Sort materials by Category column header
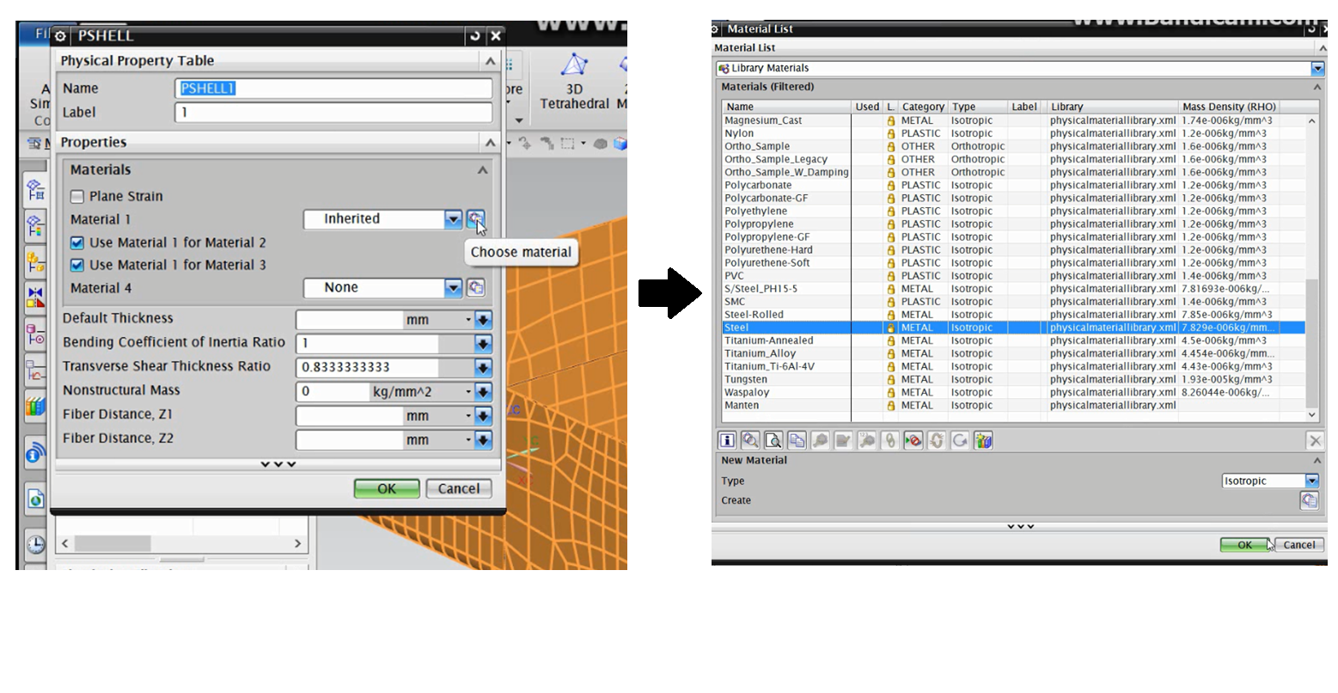Image resolution: width=1338 pixels, height=693 pixels. 923,107
